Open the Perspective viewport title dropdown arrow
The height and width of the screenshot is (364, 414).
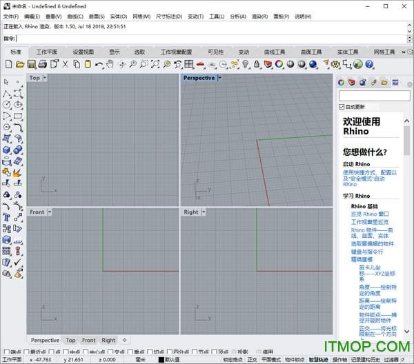click(x=219, y=78)
